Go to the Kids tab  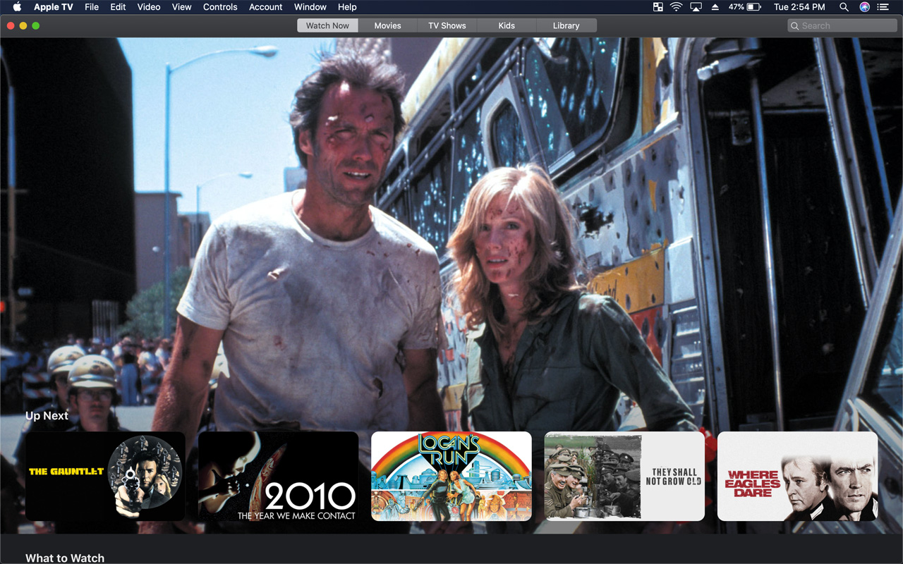click(507, 25)
